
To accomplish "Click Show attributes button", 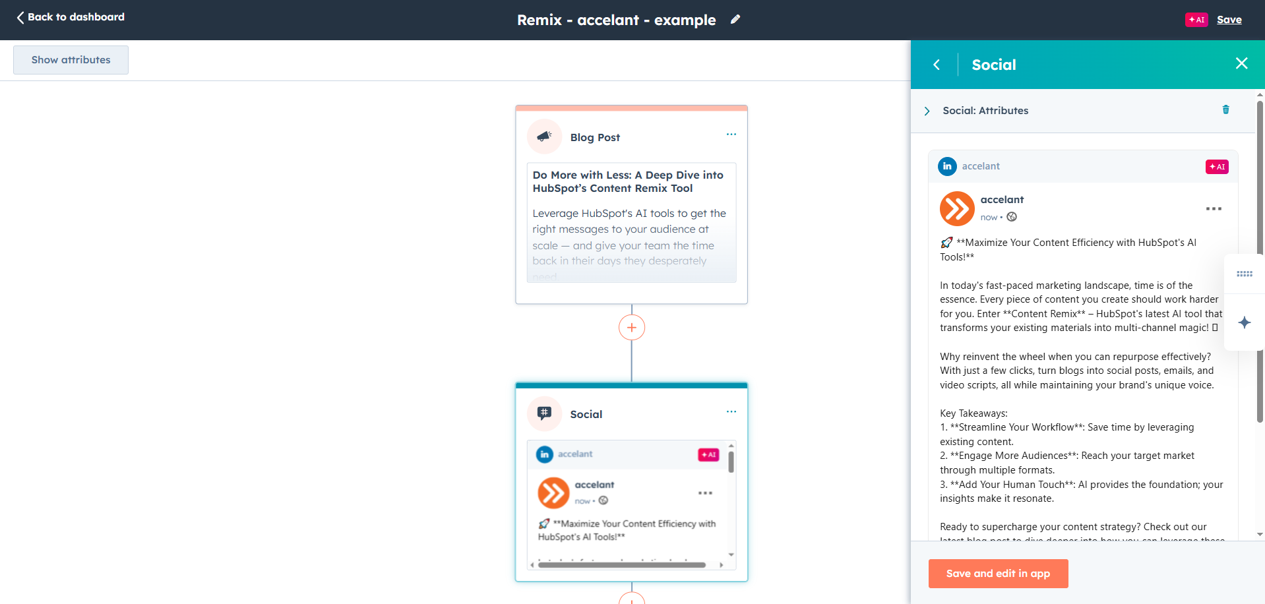I will pyautogui.click(x=71, y=60).
